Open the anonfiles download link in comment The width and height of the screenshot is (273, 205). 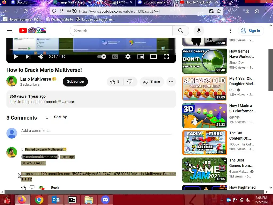pyautogui.click(x=99, y=176)
